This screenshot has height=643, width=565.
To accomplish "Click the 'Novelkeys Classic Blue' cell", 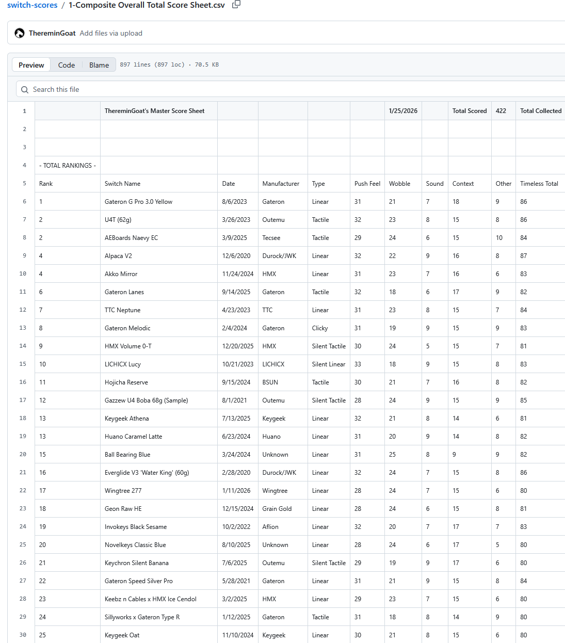I will tap(159, 544).
